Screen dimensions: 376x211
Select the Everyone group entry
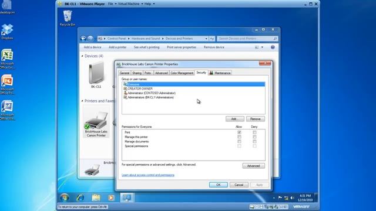[x=194, y=84]
